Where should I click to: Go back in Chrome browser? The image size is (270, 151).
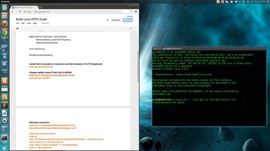coord(12,12)
